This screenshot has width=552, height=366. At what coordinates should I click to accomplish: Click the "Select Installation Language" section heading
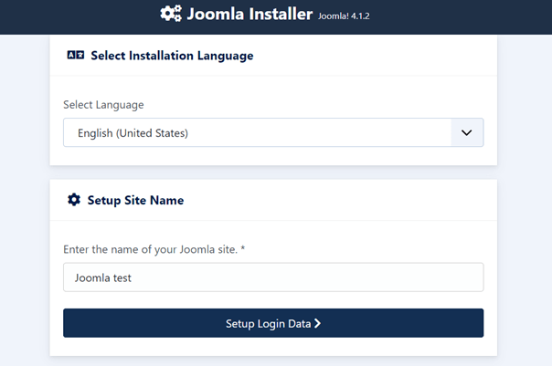pyautogui.click(x=172, y=56)
